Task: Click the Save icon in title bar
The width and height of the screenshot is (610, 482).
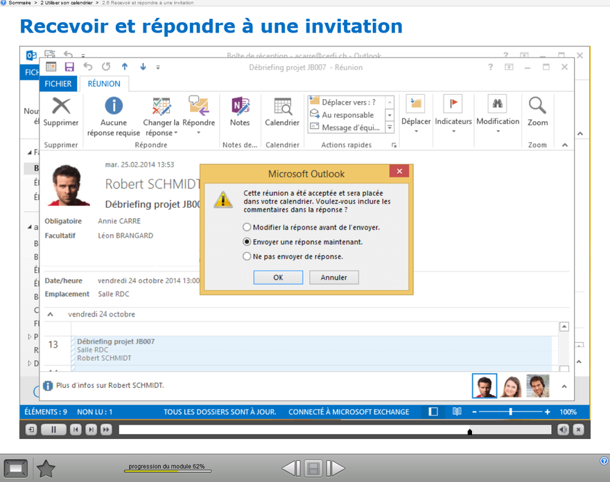Action: [x=69, y=67]
